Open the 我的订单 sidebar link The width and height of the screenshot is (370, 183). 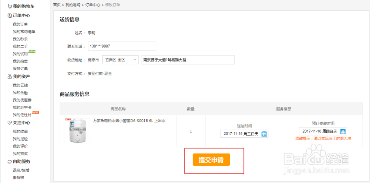coord(20,24)
